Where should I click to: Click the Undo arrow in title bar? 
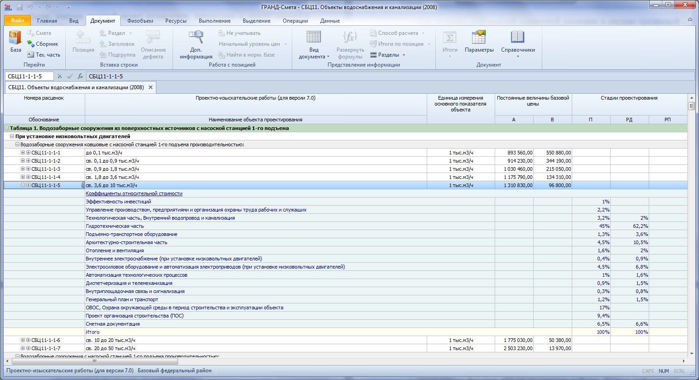pos(31,7)
